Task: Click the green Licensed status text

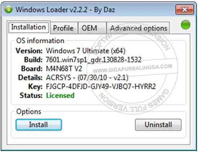Action: pos(60,95)
